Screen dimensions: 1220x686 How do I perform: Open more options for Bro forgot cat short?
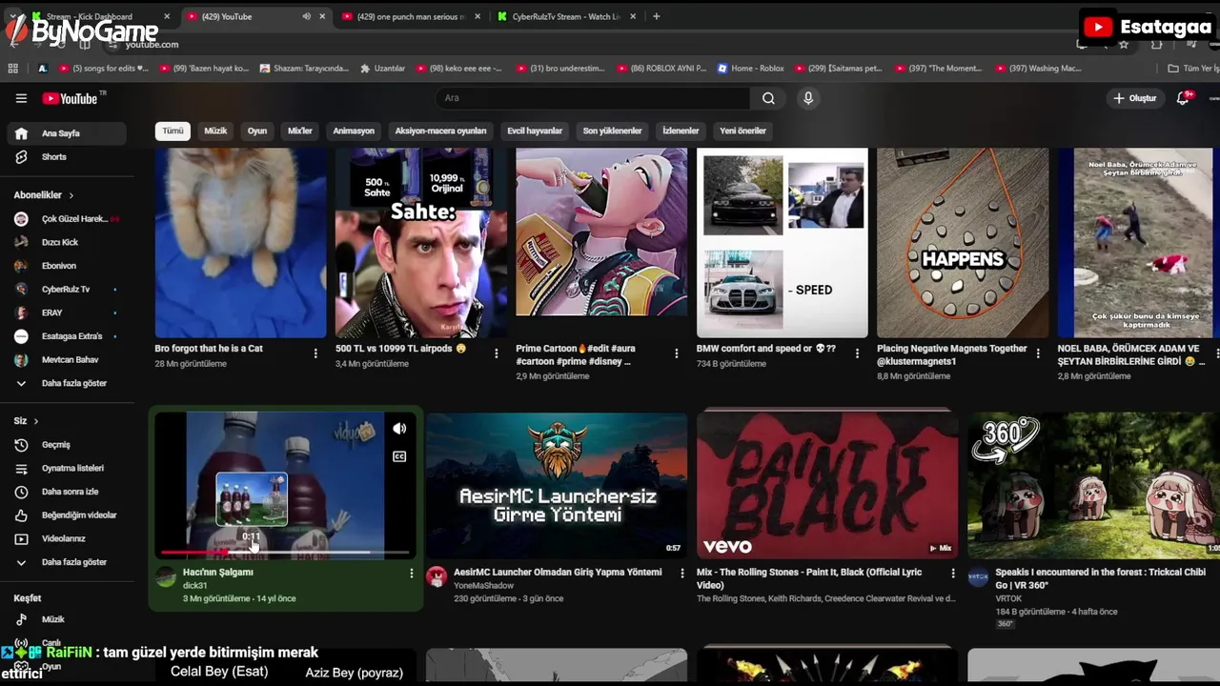[315, 353]
